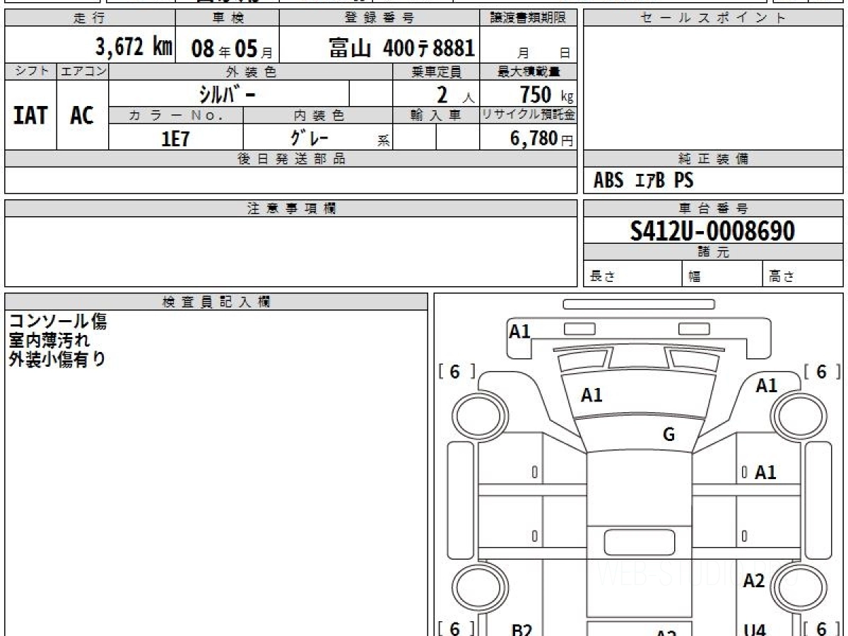Click the 内装色 header
The width and height of the screenshot is (848, 636).
pyautogui.click(x=318, y=115)
